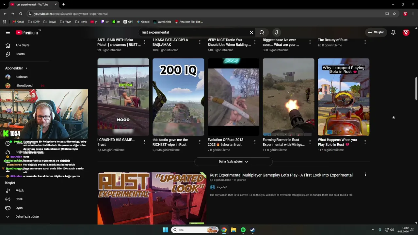The image size is (418, 235).
Task: Open Ana Sayfa in the sidebar
Action: 22,45
